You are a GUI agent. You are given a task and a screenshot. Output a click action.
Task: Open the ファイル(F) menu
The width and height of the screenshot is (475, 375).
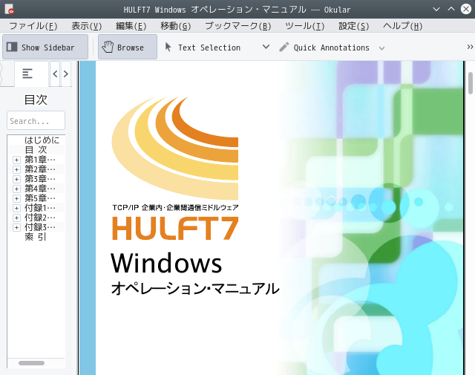coord(33,26)
